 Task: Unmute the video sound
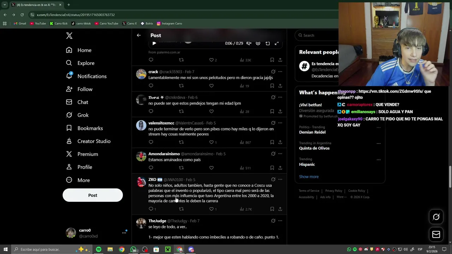[249, 43]
